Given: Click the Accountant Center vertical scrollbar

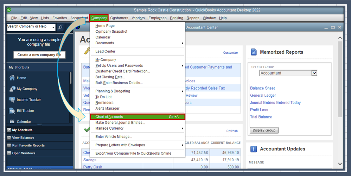Looking at the screenshot, I should pos(340,79).
